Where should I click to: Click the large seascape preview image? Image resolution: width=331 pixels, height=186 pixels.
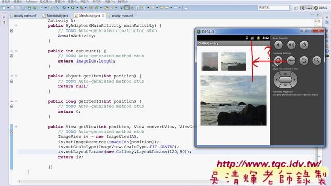[x=233, y=101]
